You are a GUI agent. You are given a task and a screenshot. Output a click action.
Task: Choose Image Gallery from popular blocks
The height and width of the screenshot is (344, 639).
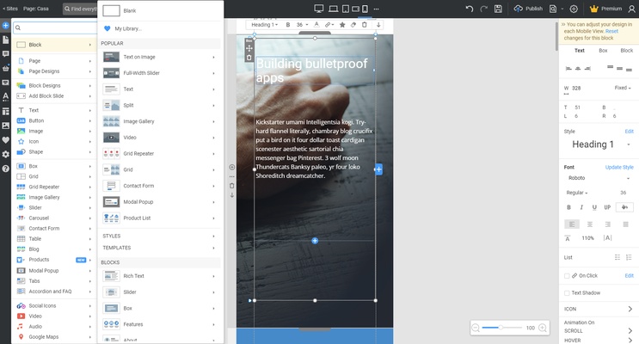160,121
